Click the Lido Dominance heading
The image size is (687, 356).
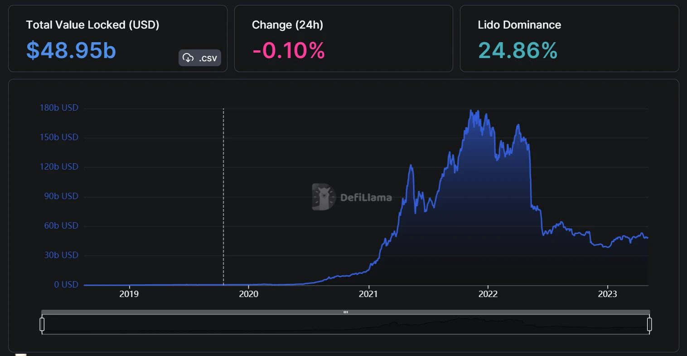(x=519, y=25)
